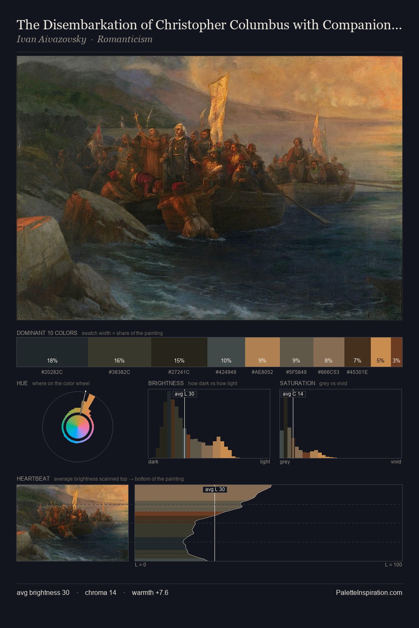
Task: Click the 3% reddish-brown swatch
Action: (396, 352)
